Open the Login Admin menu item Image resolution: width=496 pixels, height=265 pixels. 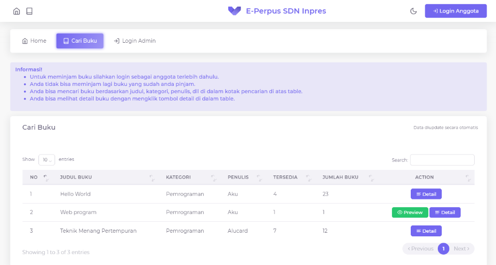[135, 41]
